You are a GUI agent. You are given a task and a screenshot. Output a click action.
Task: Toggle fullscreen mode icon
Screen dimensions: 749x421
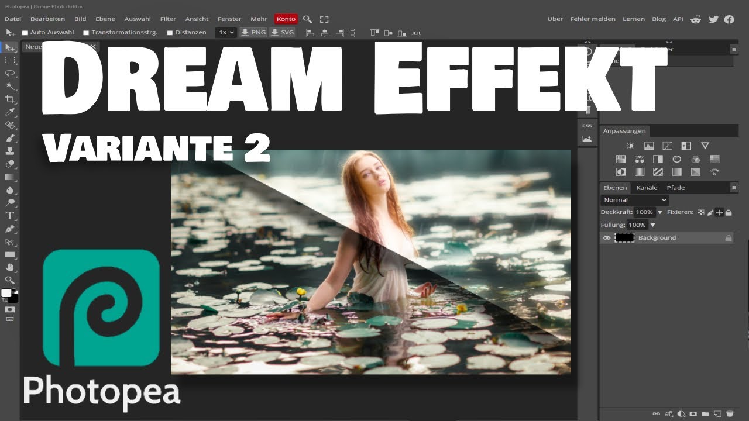[324, 19]
